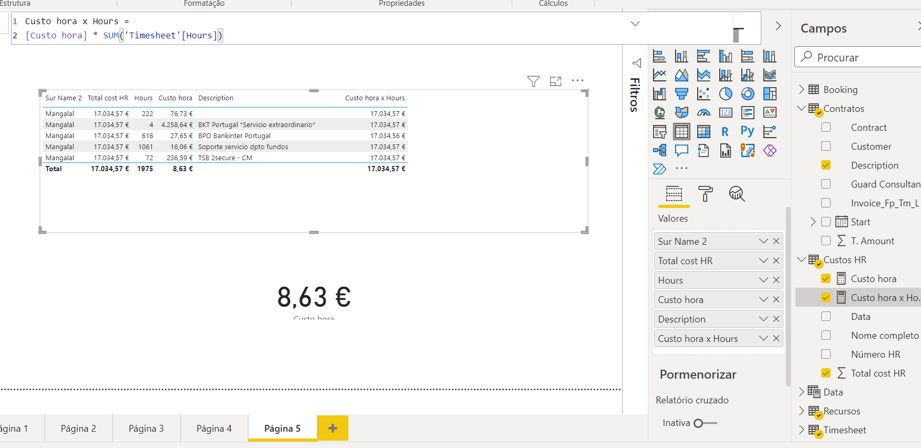Open more options on the table visual
Viewport: 921px width, 448px height.
[x=577, y=81]
